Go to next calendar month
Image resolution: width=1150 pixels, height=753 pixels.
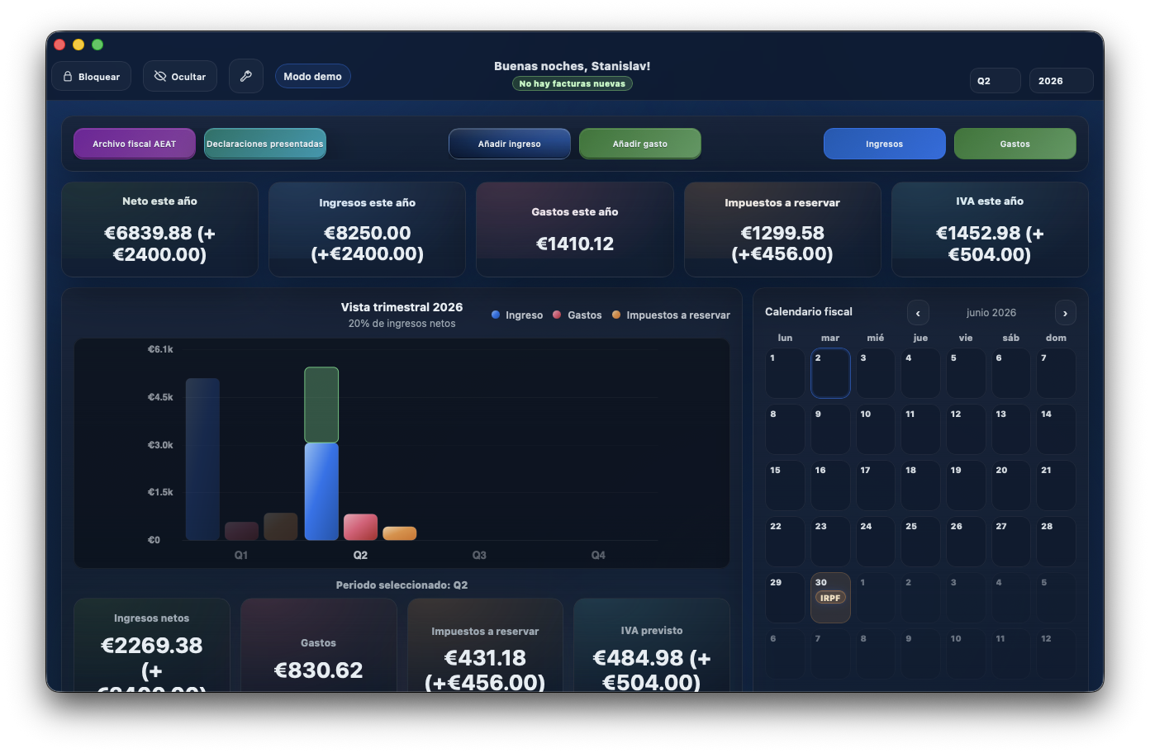[x=1066, y=313]
